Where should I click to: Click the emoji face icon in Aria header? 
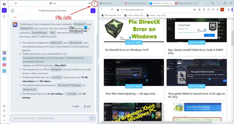coord(90,3)
